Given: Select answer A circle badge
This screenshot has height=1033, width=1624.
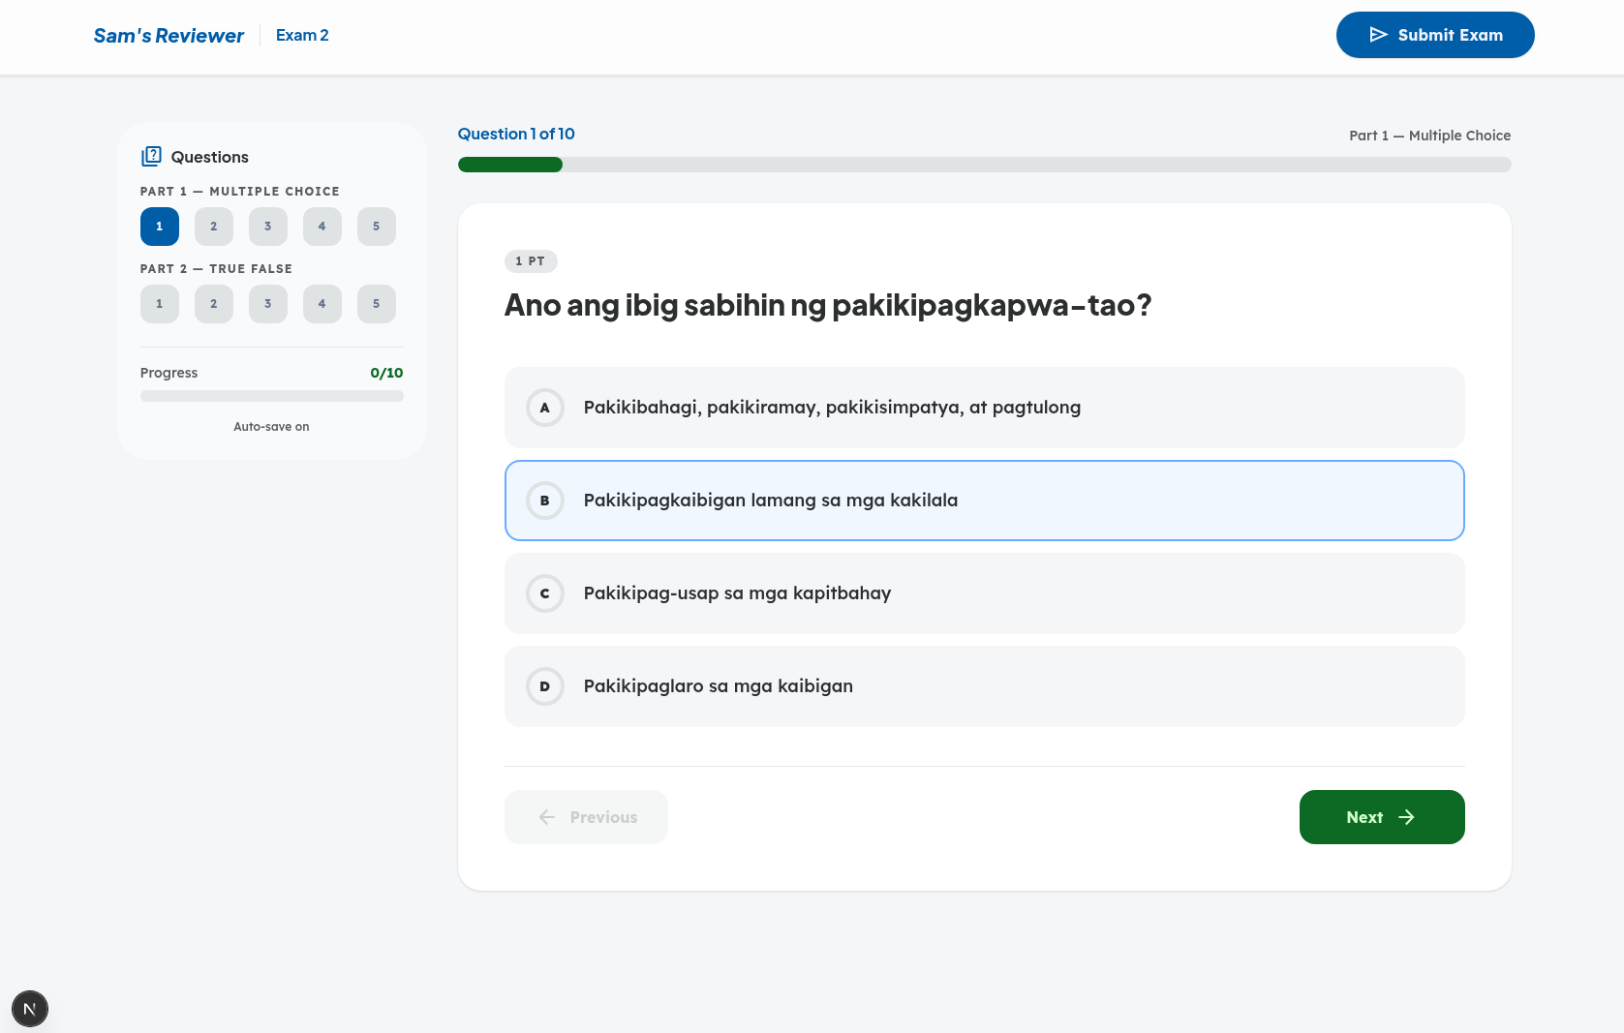Looking at the screenshot, I should point(544,408).
